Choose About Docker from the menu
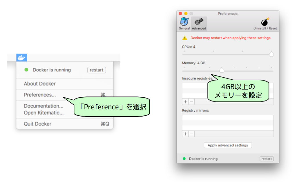This screenshot has width=297, height=182. [65, 84]
